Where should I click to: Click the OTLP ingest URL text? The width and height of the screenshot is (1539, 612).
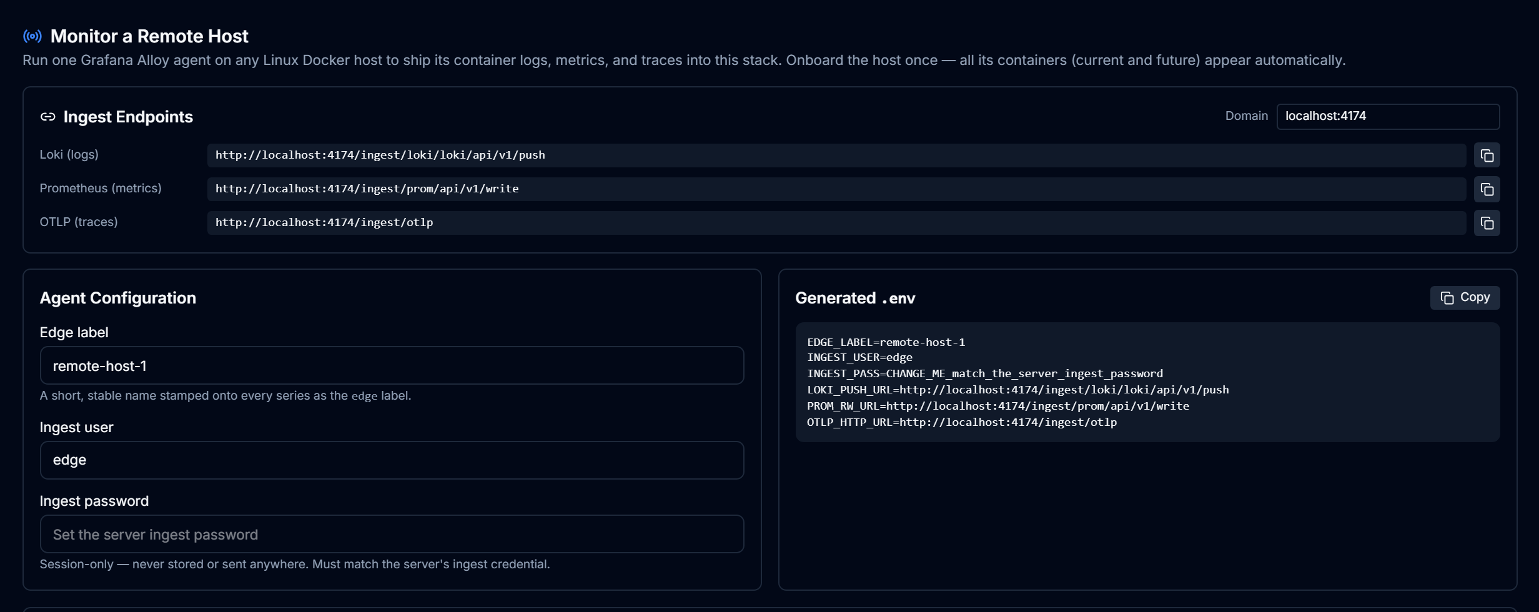(x=324, y=222)
